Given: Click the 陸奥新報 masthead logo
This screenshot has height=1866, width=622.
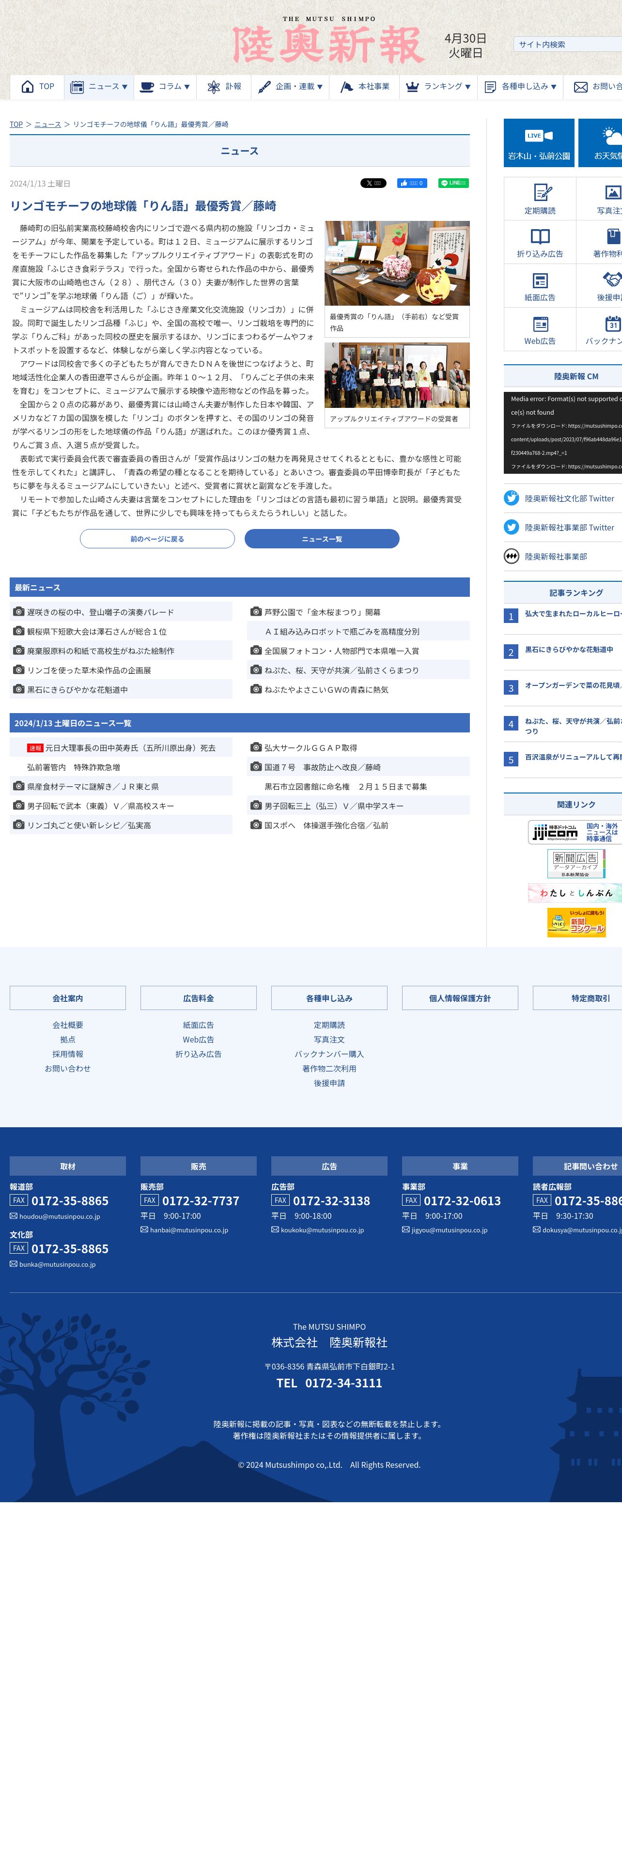Looking at the screenshot, I should coord(328,44).
